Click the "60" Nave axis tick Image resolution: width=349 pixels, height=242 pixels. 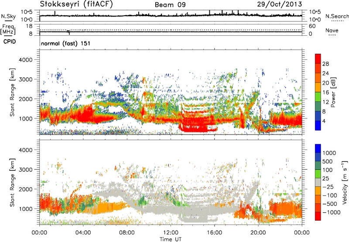(x=312, y=26)
